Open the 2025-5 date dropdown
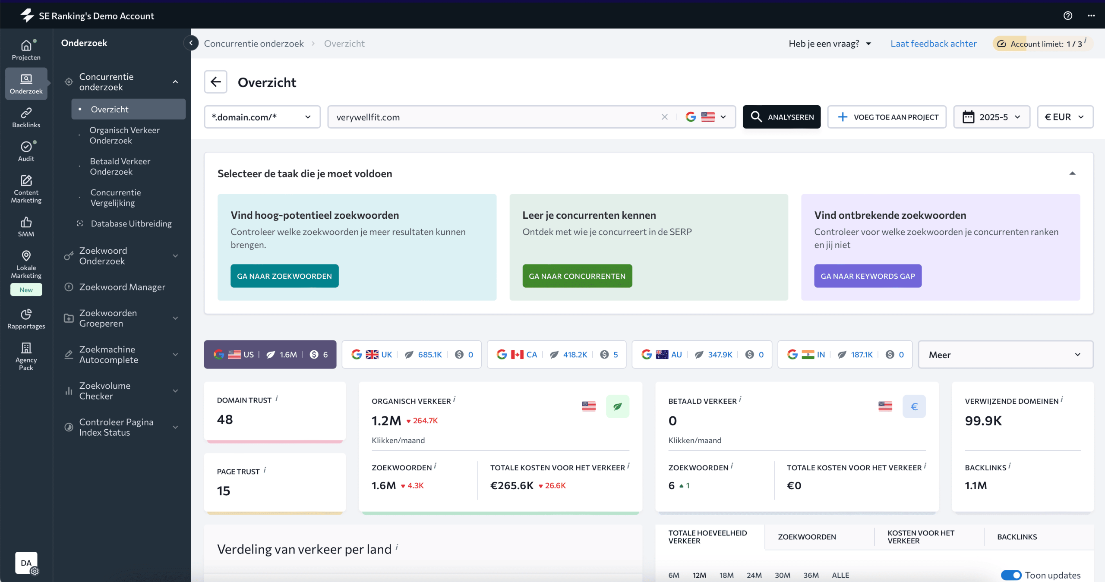 click(x=991, y=117)
